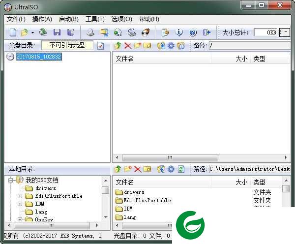Image resolution: width=295 pixels, height=244 pixels.
Task: Select the 20170815_102832 disc volume
Action: 38,56
